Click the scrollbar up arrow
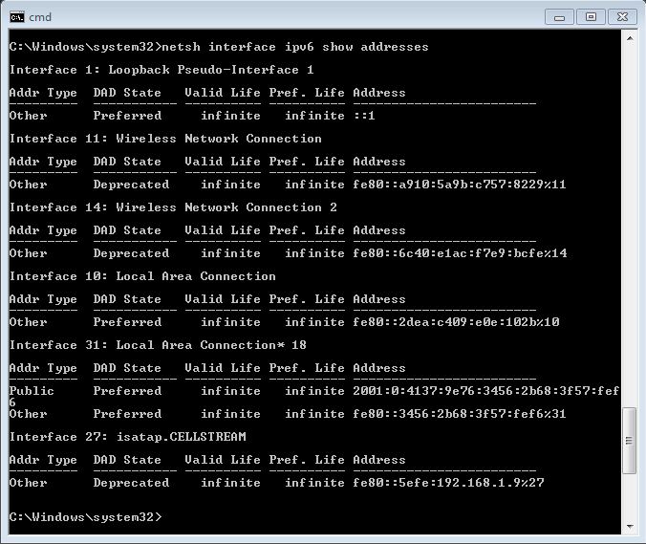 coord(629,38)
